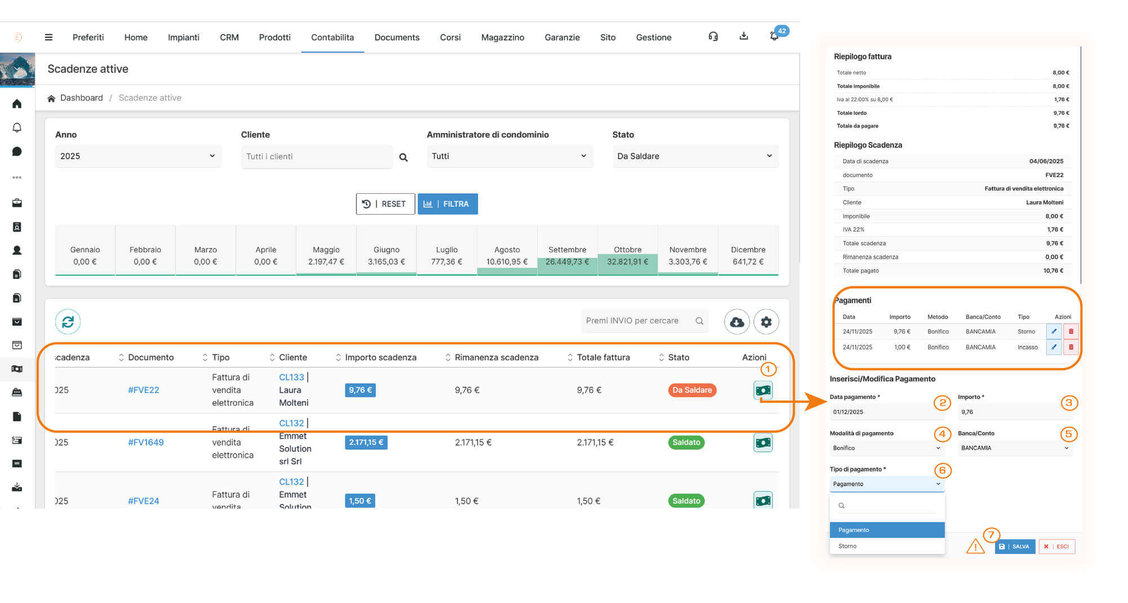1128x603 pixels.
Task: Expand Amministratore di condominio dropdown
Action: click(509, 156)
